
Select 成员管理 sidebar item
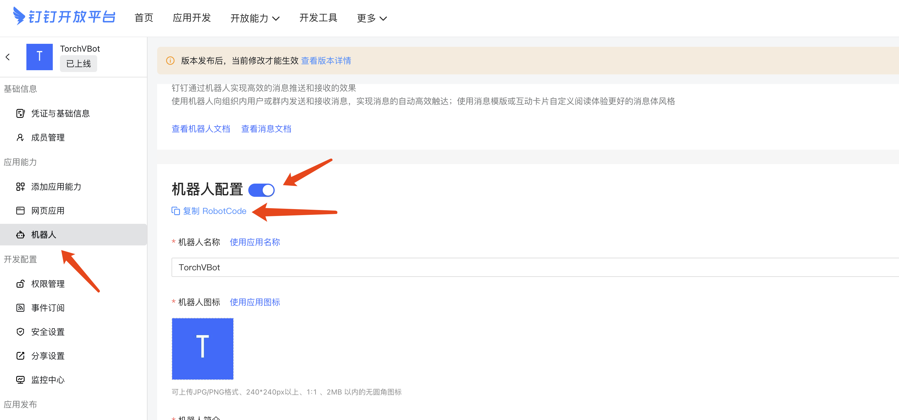click(73, 137)
